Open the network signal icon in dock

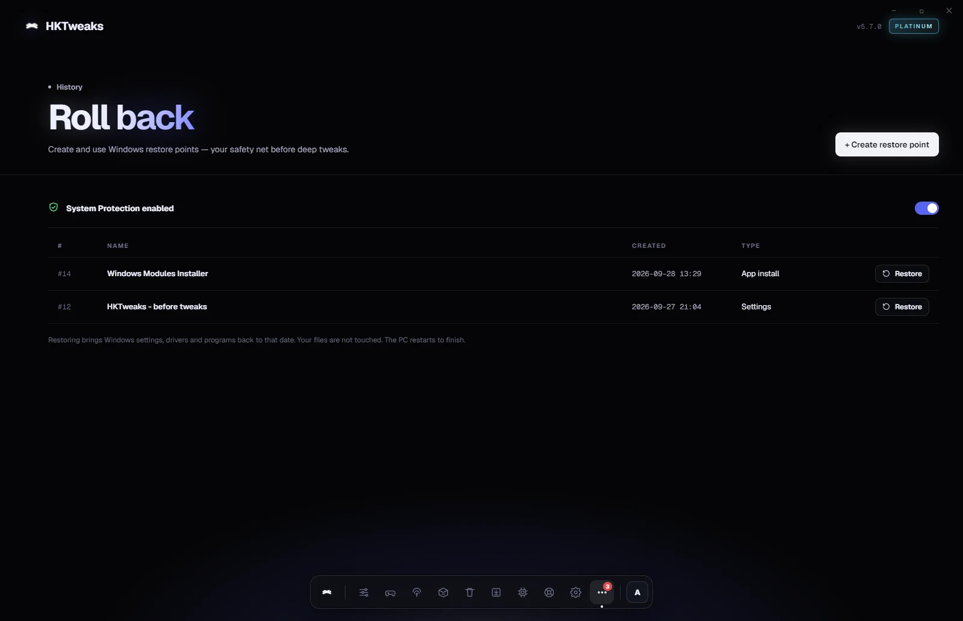click(416, 592)
